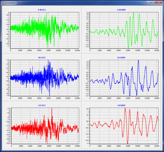
Task: Click the 6,000 x-axis label of N-S DISP
Action: pyautogui.click(x=119, y=98)
